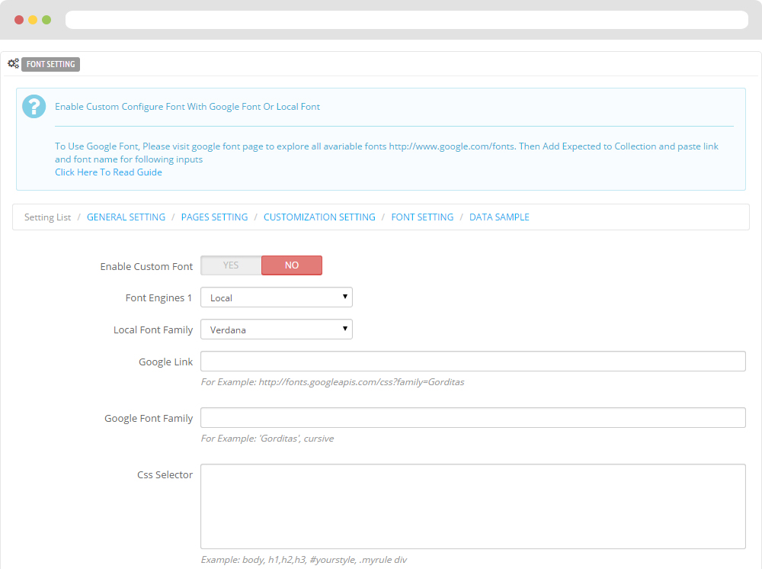Click the gears icon beside Font Setting
762x569 pixels.
(x=13, y=64)
